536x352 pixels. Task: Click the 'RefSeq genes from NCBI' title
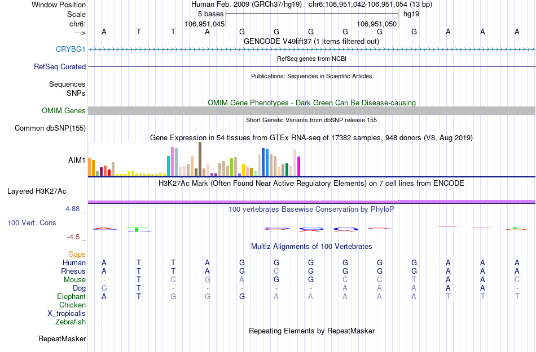[311, 59]
